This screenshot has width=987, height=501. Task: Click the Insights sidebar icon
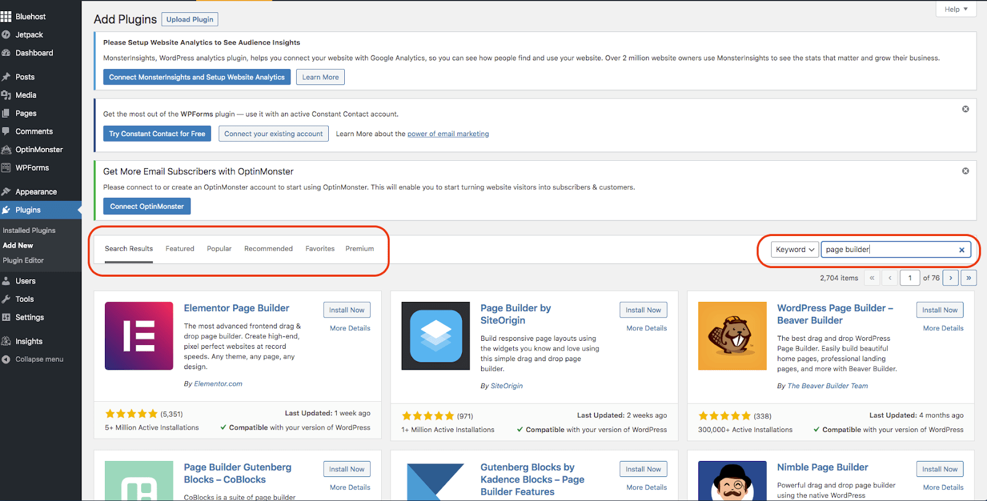(6, 341)
